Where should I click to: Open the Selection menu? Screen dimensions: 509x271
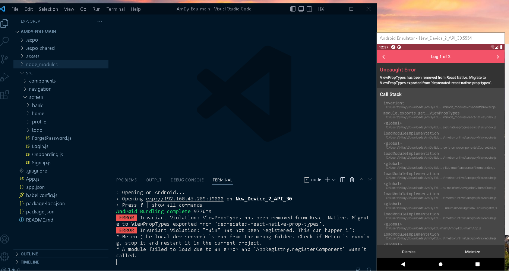tap(48, 9)
